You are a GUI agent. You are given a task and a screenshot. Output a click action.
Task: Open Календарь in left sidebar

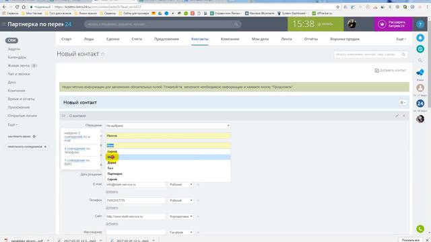17,57
